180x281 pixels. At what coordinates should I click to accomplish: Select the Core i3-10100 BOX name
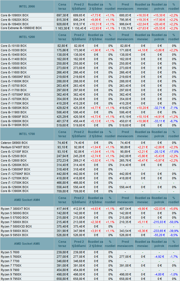pyautogui.click(x=14, y=46)
